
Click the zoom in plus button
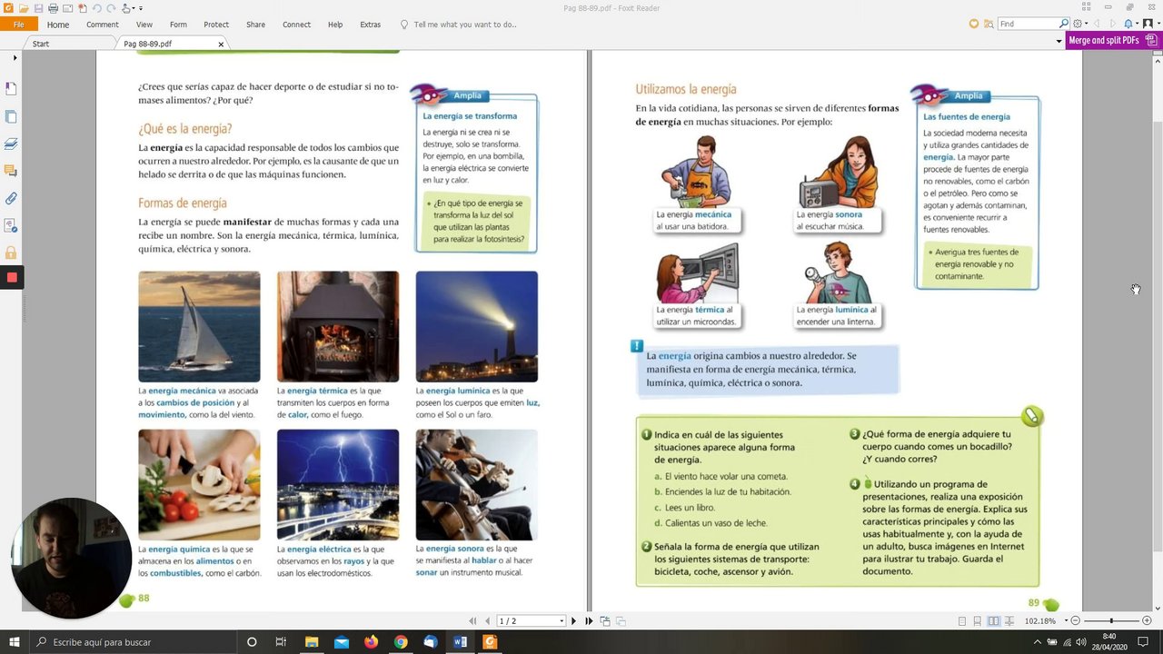pos(1147,620)
